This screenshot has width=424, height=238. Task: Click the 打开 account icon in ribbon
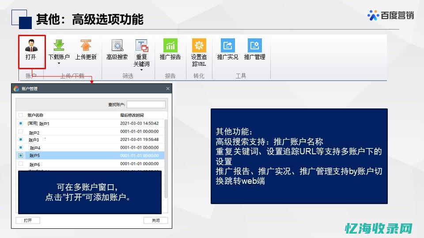pyautogui.click(x=31, y=46)
